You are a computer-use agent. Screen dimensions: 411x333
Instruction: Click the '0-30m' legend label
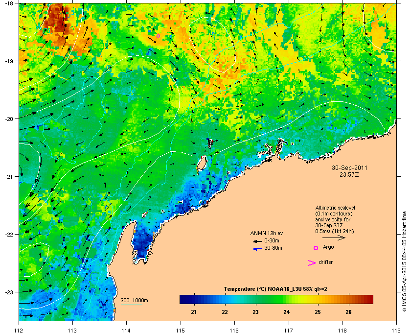coord(272,240)
